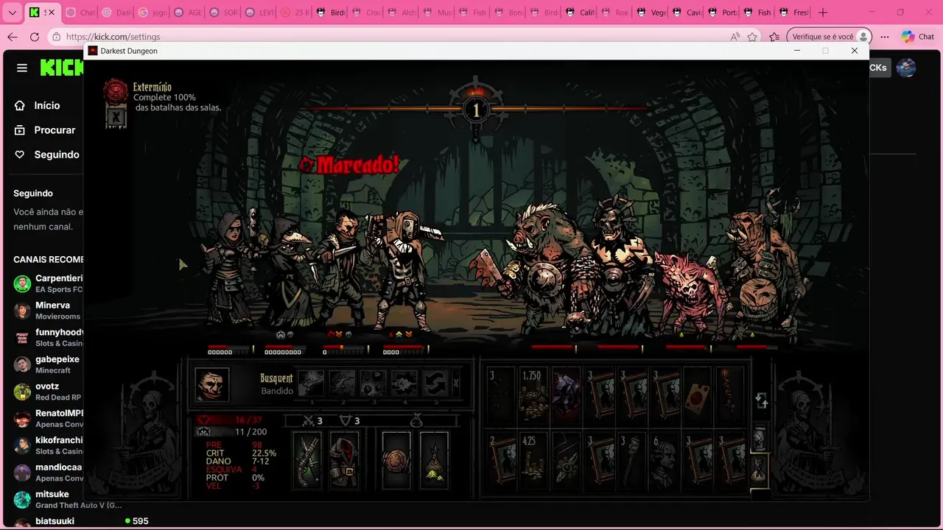
Task: Select the 425 gold stack in inventory
Action: click(x=532, y=461)
